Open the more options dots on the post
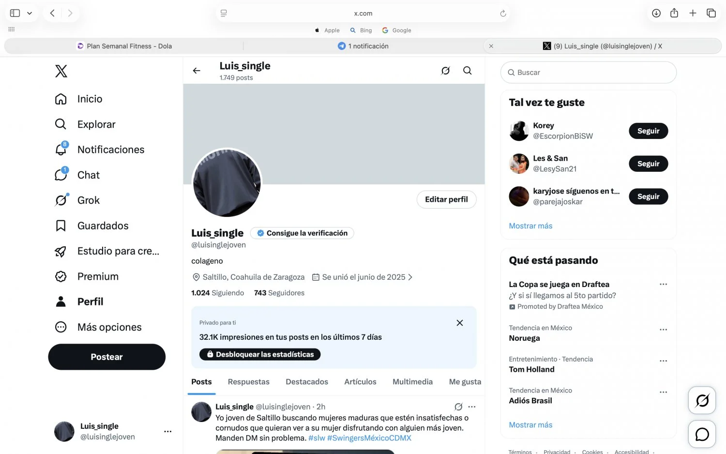 coord(472,407)
